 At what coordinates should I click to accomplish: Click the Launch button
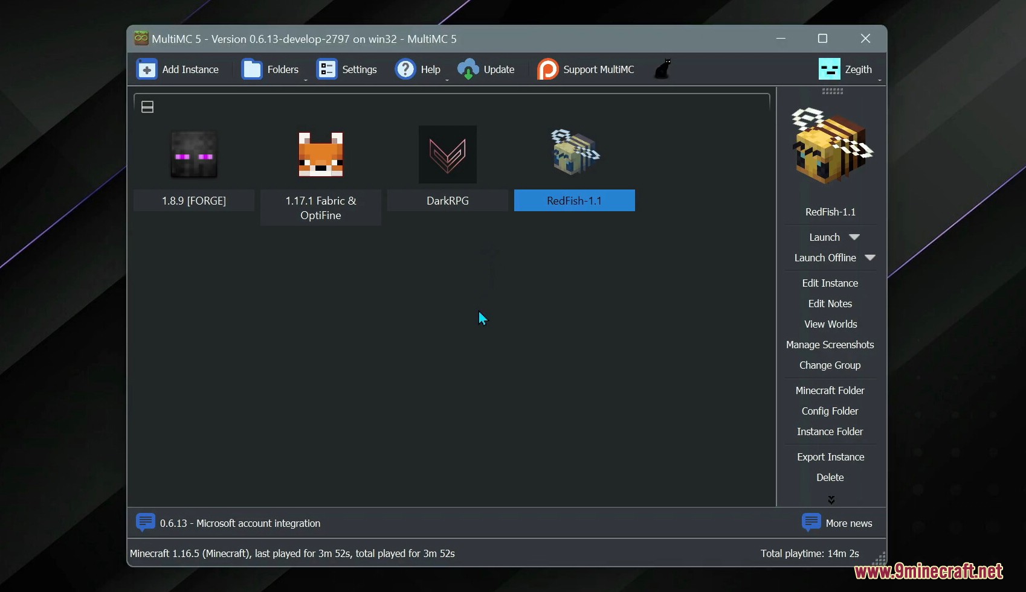click(x=824, y=237)
